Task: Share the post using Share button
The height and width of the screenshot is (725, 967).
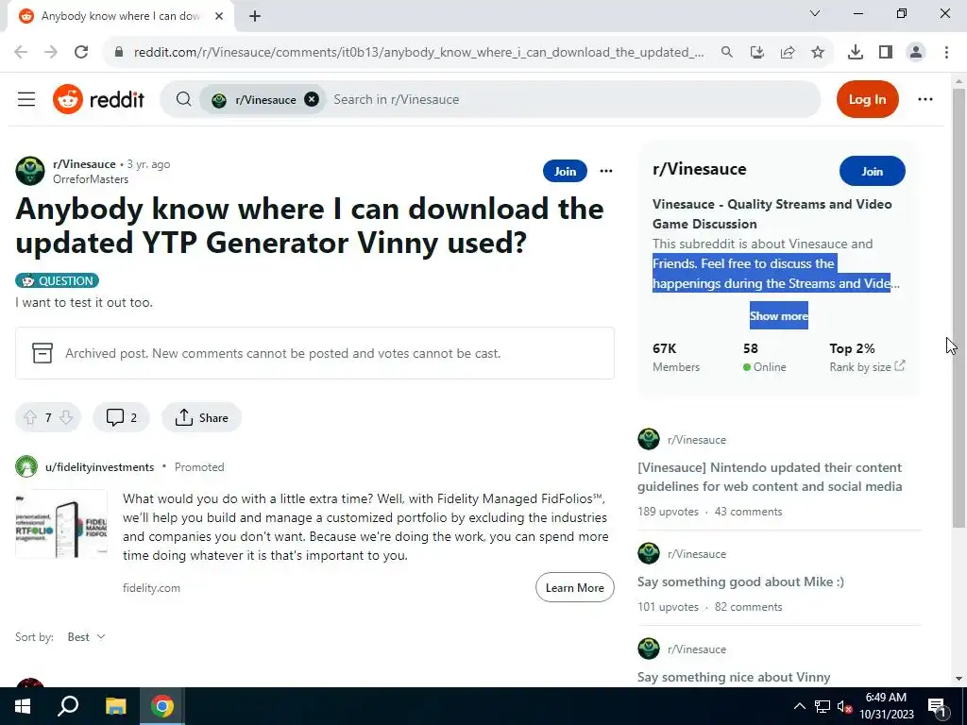Action: point(202,417)
